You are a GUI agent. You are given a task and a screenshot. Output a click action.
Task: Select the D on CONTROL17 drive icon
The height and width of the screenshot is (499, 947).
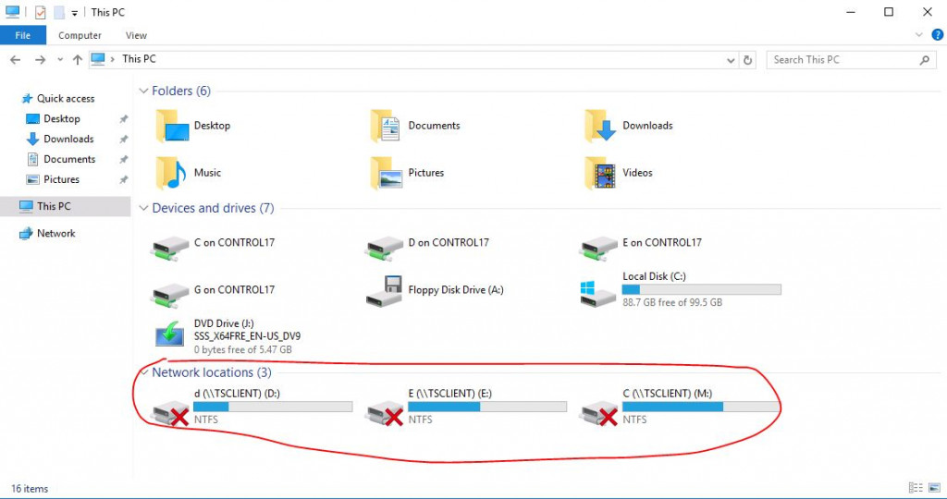[x=385, y=248]
